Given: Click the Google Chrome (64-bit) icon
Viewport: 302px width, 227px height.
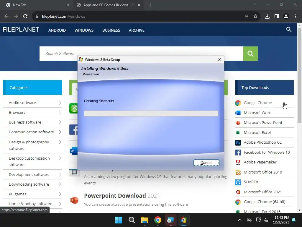Looking at the screenshot, I should coord(238,202).
